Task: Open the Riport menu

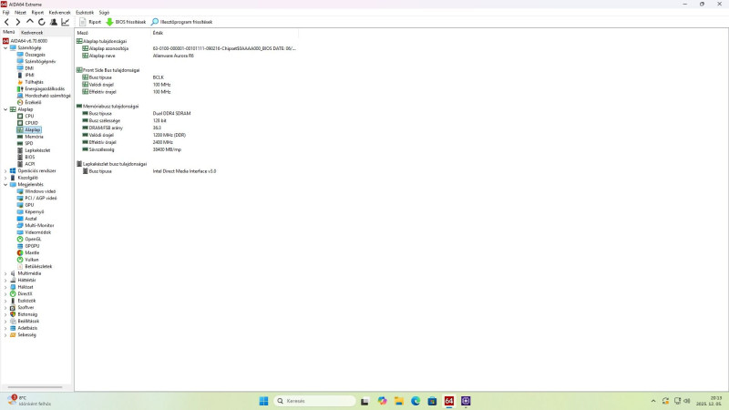Action: pyautogui.click(x=37, y=13)
